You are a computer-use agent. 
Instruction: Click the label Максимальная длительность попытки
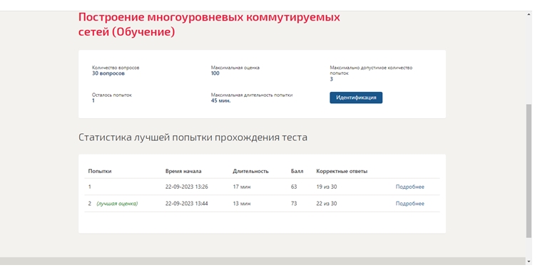(x=252, y=95)
